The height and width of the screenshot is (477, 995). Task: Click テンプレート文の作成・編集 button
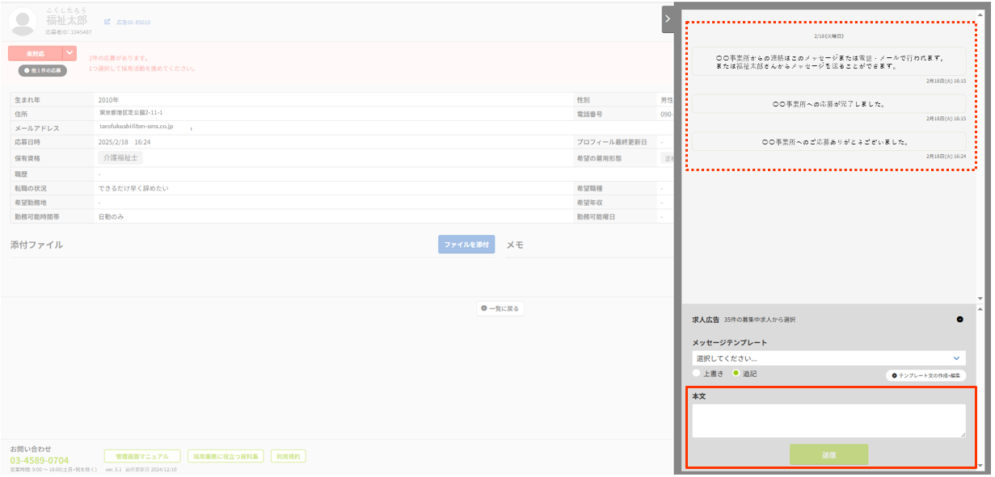[x=925, y=375]
